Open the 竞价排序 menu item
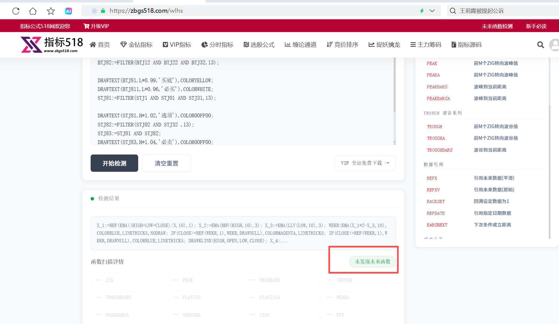559x324 pixels. 342,45
